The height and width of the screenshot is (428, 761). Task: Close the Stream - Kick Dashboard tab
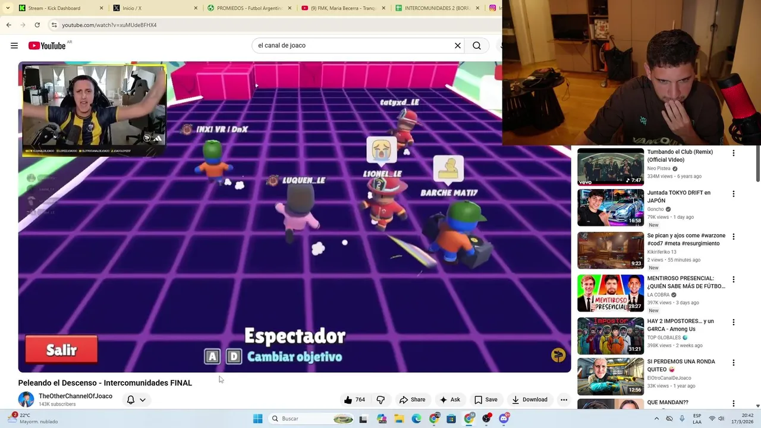[x=101, y=8]
